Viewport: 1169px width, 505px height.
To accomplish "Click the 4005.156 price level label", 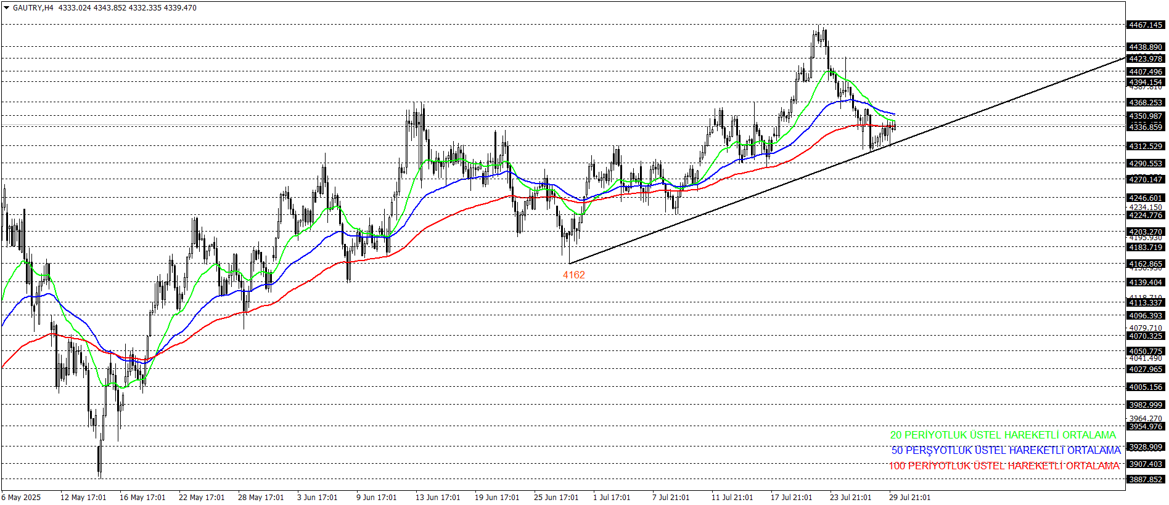I will 1146,387.
